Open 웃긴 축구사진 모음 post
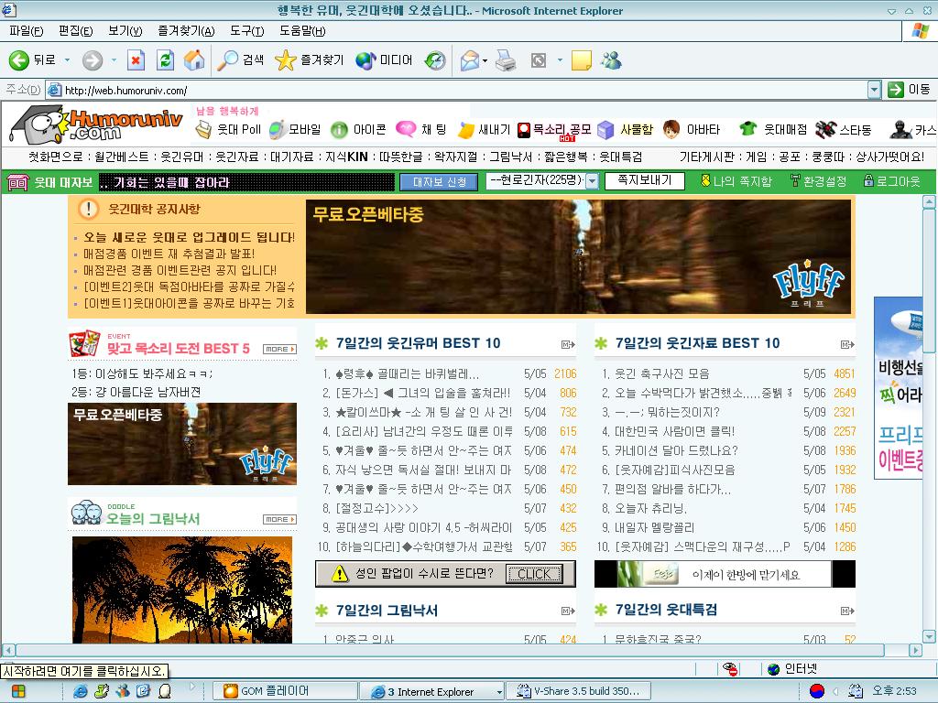Image resolution: width=938 pixels, height=703 pixels. coord(662,374)
